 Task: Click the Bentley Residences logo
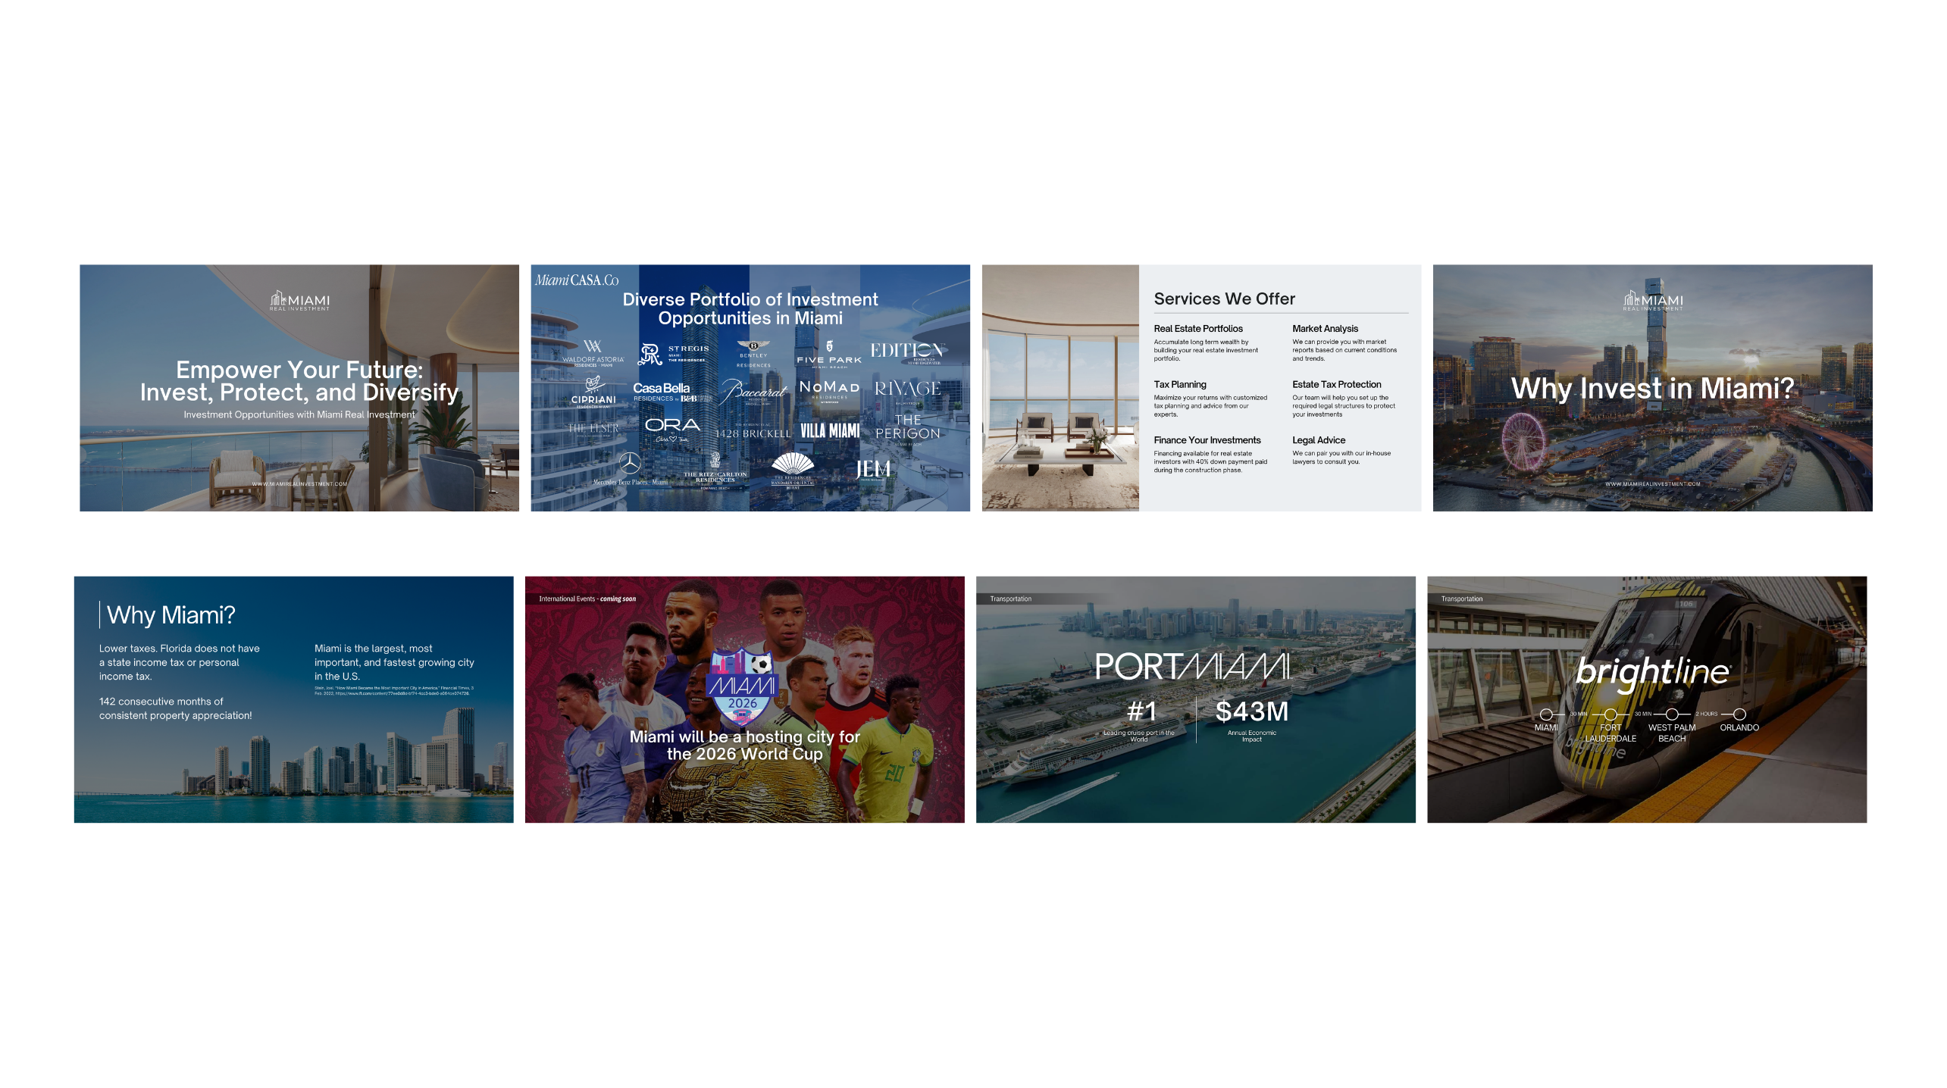[x=753, y=353]
